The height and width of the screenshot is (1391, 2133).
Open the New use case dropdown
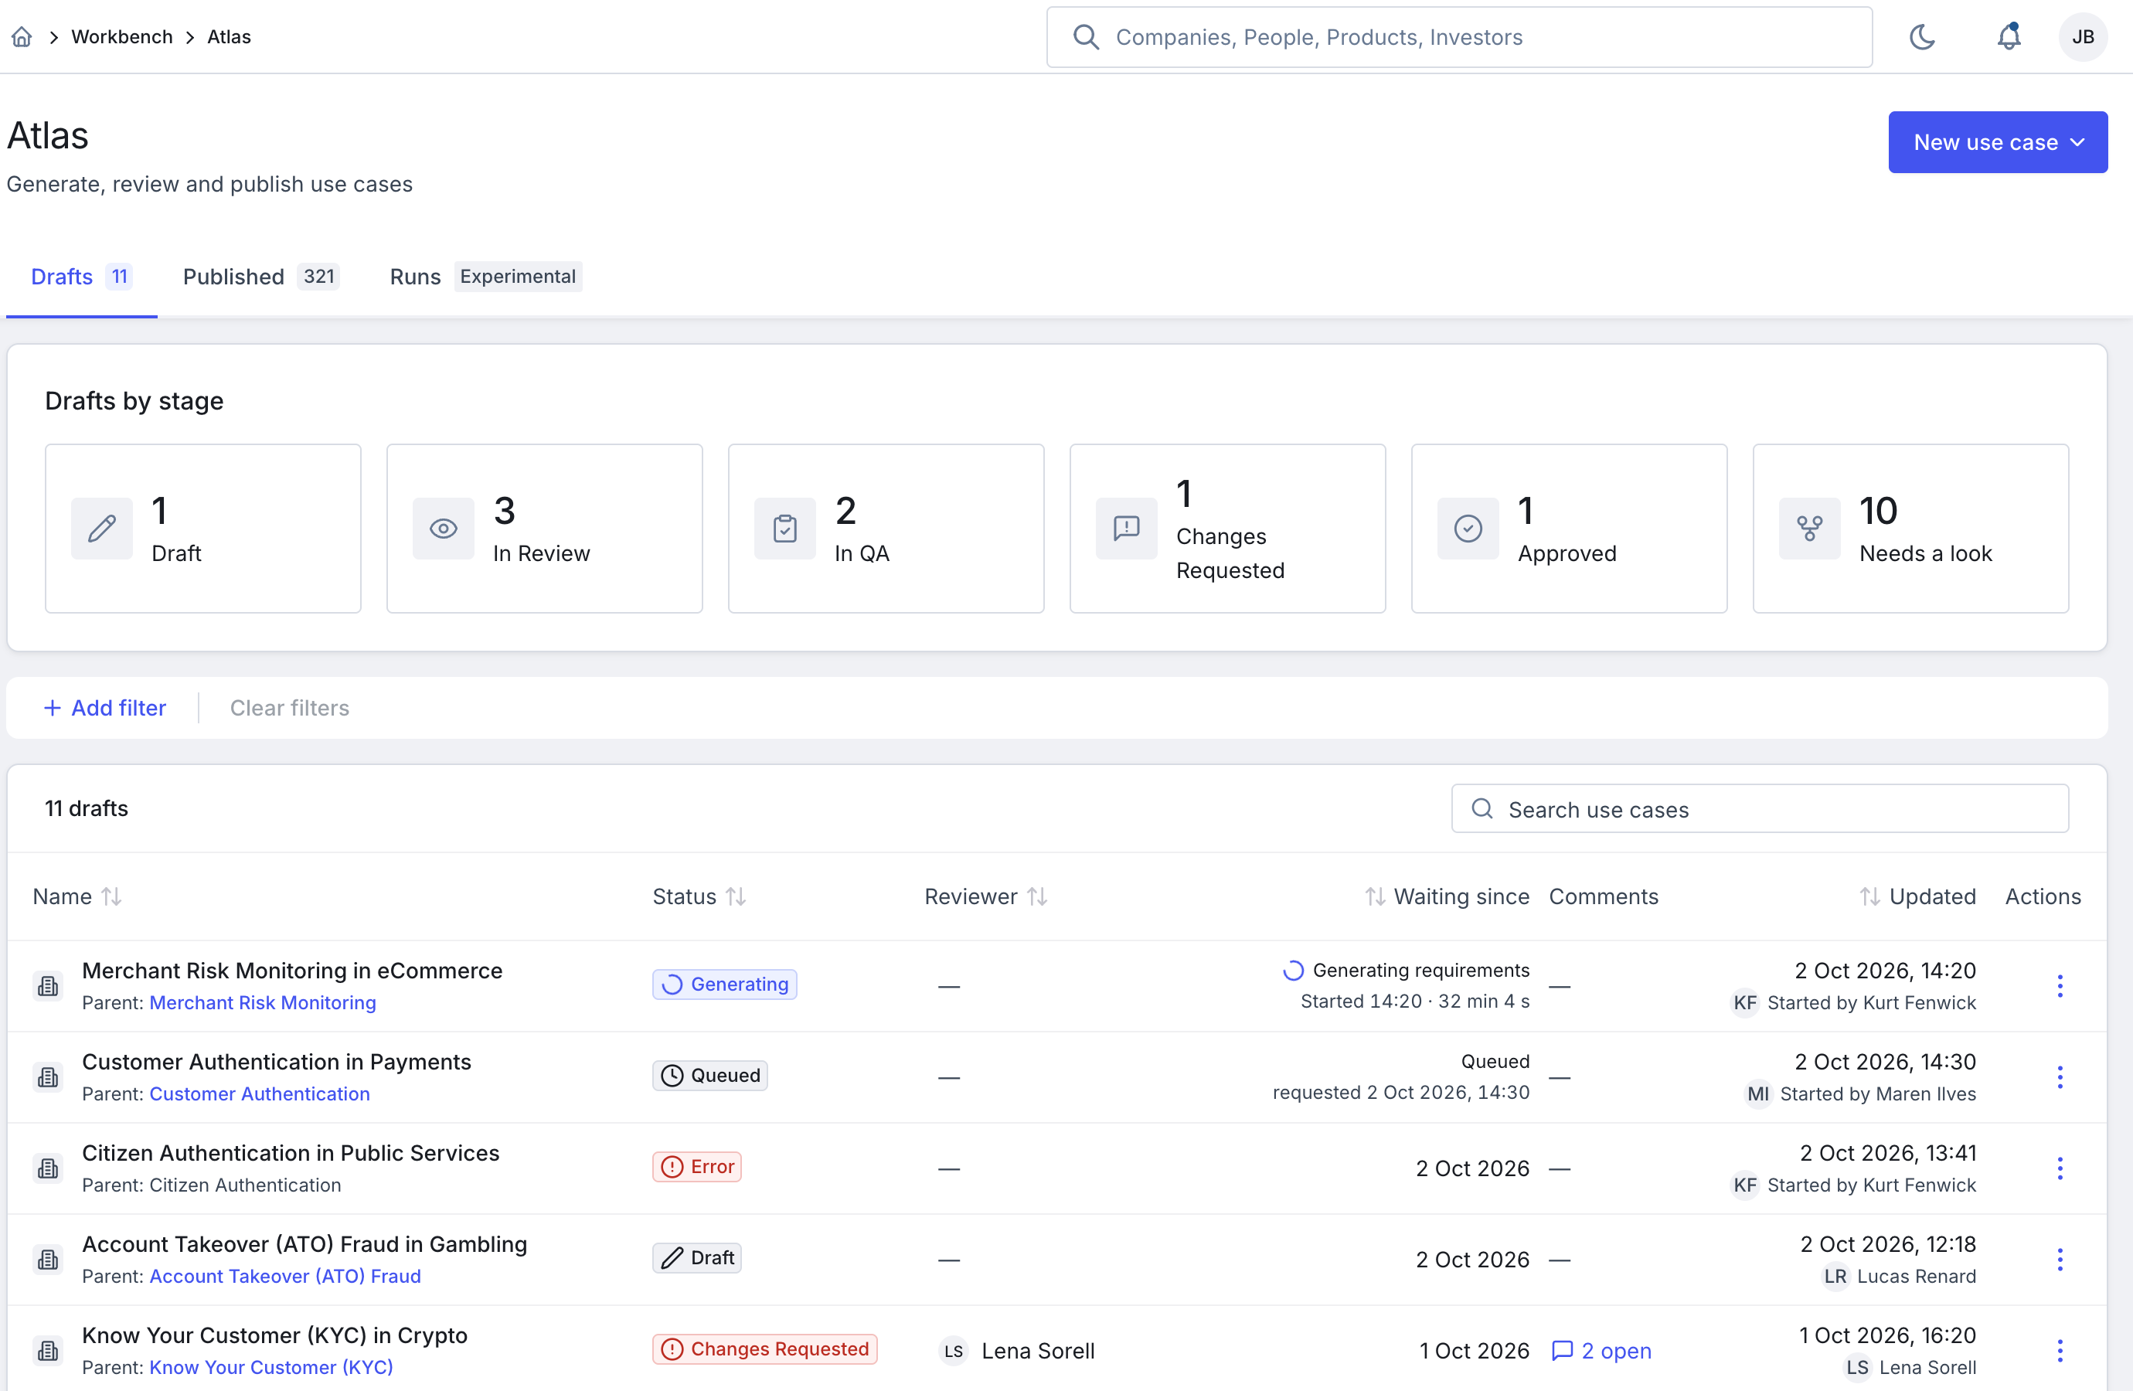pos(1997,142)
